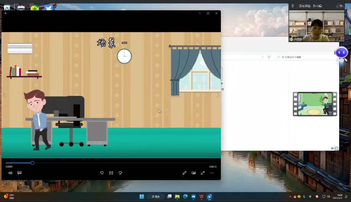Show hidden system tray icons

coord(290,197)
